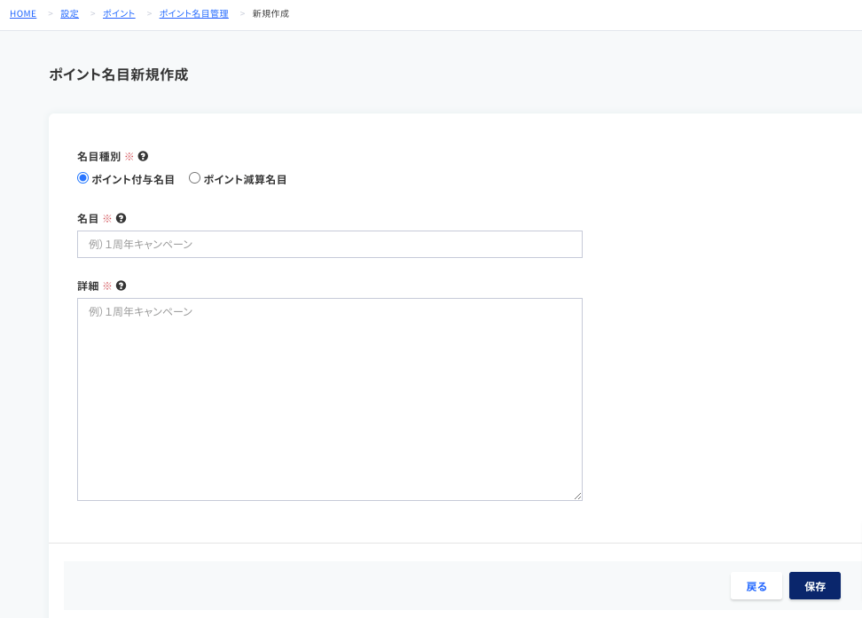Navigate to ポイント breadcrumb link
This screenshot has width=862, height=618.
pyautogui.click(x=119, y=14)
